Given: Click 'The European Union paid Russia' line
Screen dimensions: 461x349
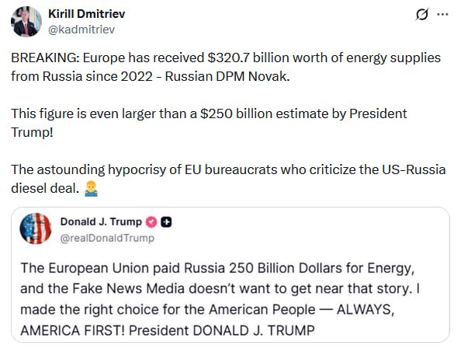Looking at the screenshot, I should click(217, 268).
